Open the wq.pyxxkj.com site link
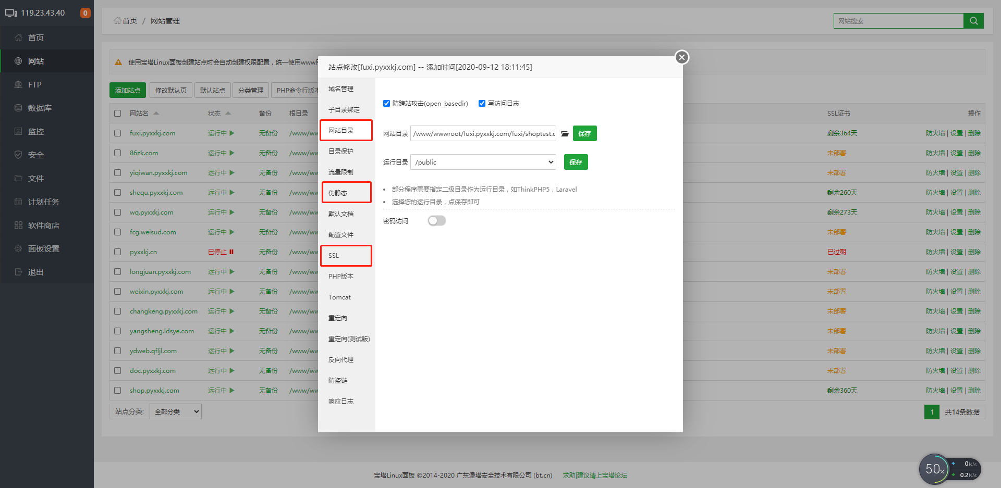This screenshot has height=488, width=1001. (152, 212)
